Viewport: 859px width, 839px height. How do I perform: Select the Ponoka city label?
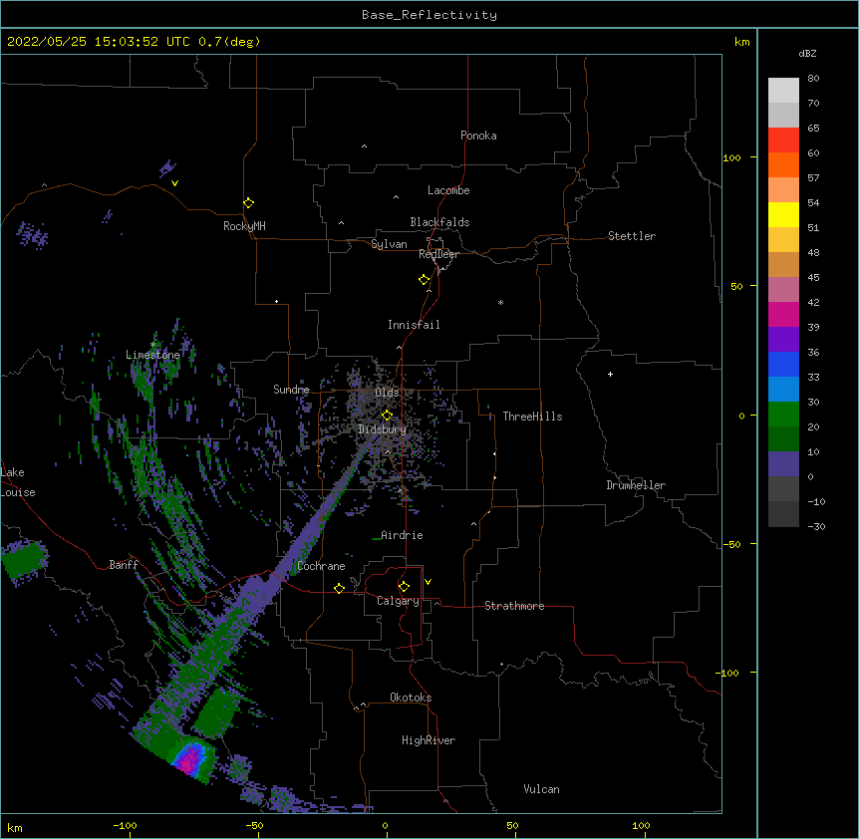pos(478,136)
